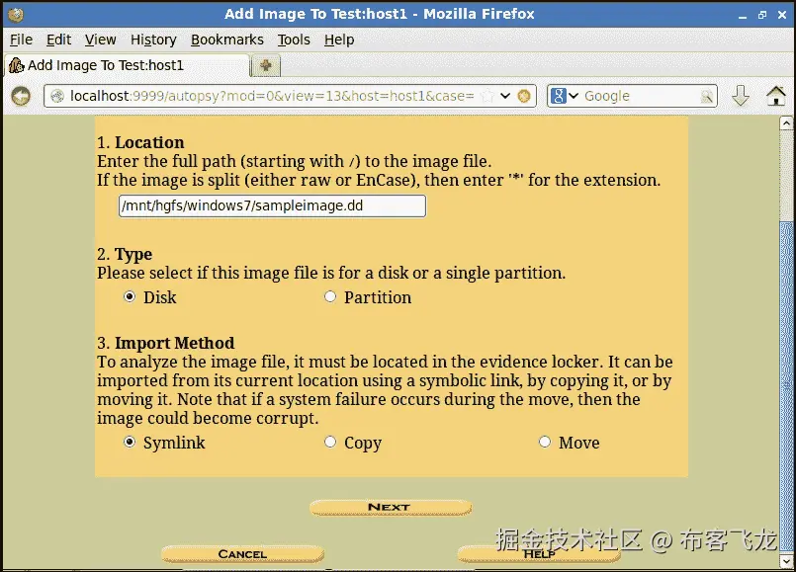Minimize the Firefox window
The image size is (796, 572).
(743, 15)
